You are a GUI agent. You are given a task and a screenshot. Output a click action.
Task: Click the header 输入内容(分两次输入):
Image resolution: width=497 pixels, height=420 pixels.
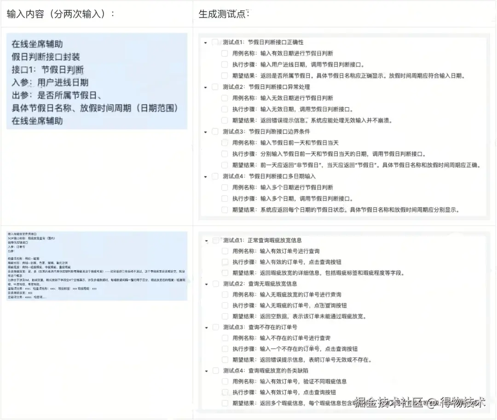61,14
